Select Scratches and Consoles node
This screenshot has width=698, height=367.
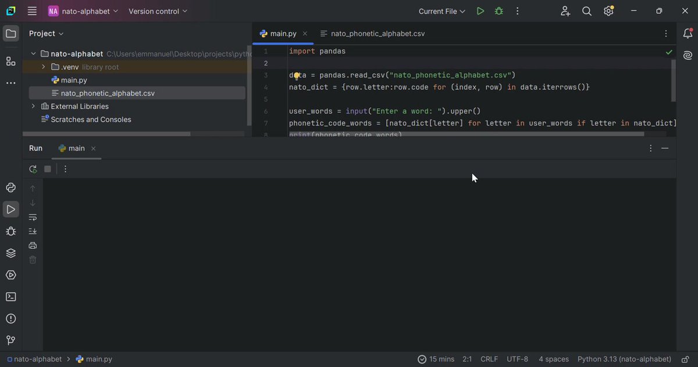(x=91, y=119)
